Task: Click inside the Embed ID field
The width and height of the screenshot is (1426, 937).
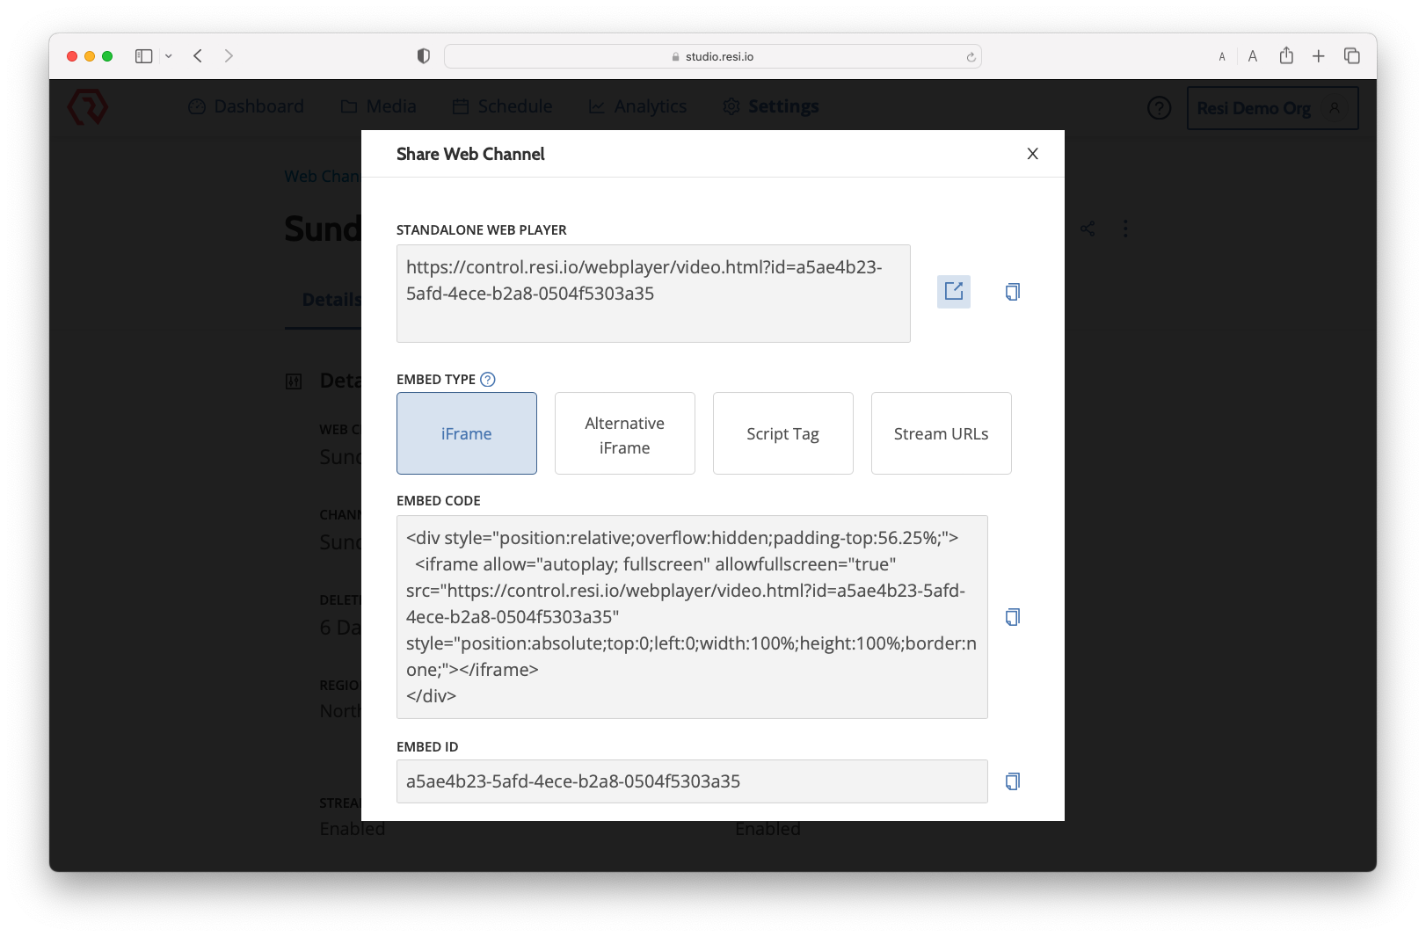Action: pos(693,781)
